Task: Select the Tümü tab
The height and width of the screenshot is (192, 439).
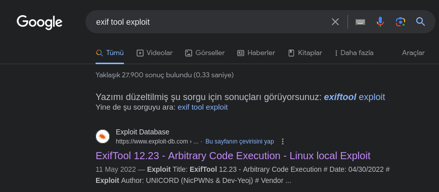Action: tap(110, 53)
